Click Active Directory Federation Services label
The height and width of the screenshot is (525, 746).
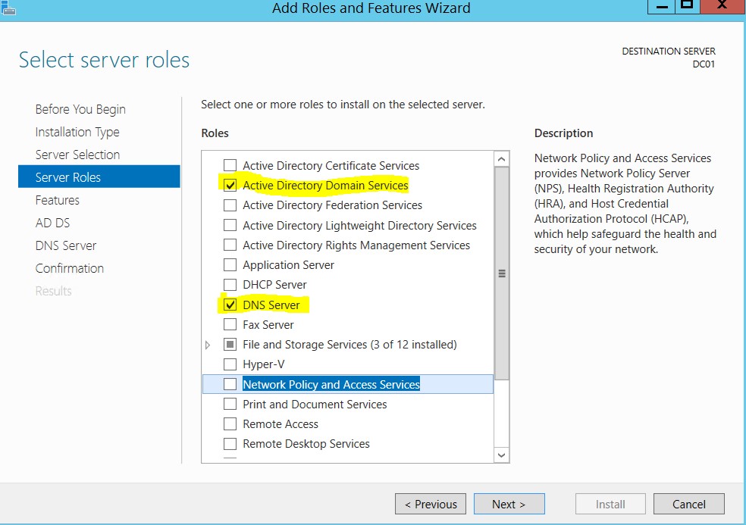click(333, 205)
